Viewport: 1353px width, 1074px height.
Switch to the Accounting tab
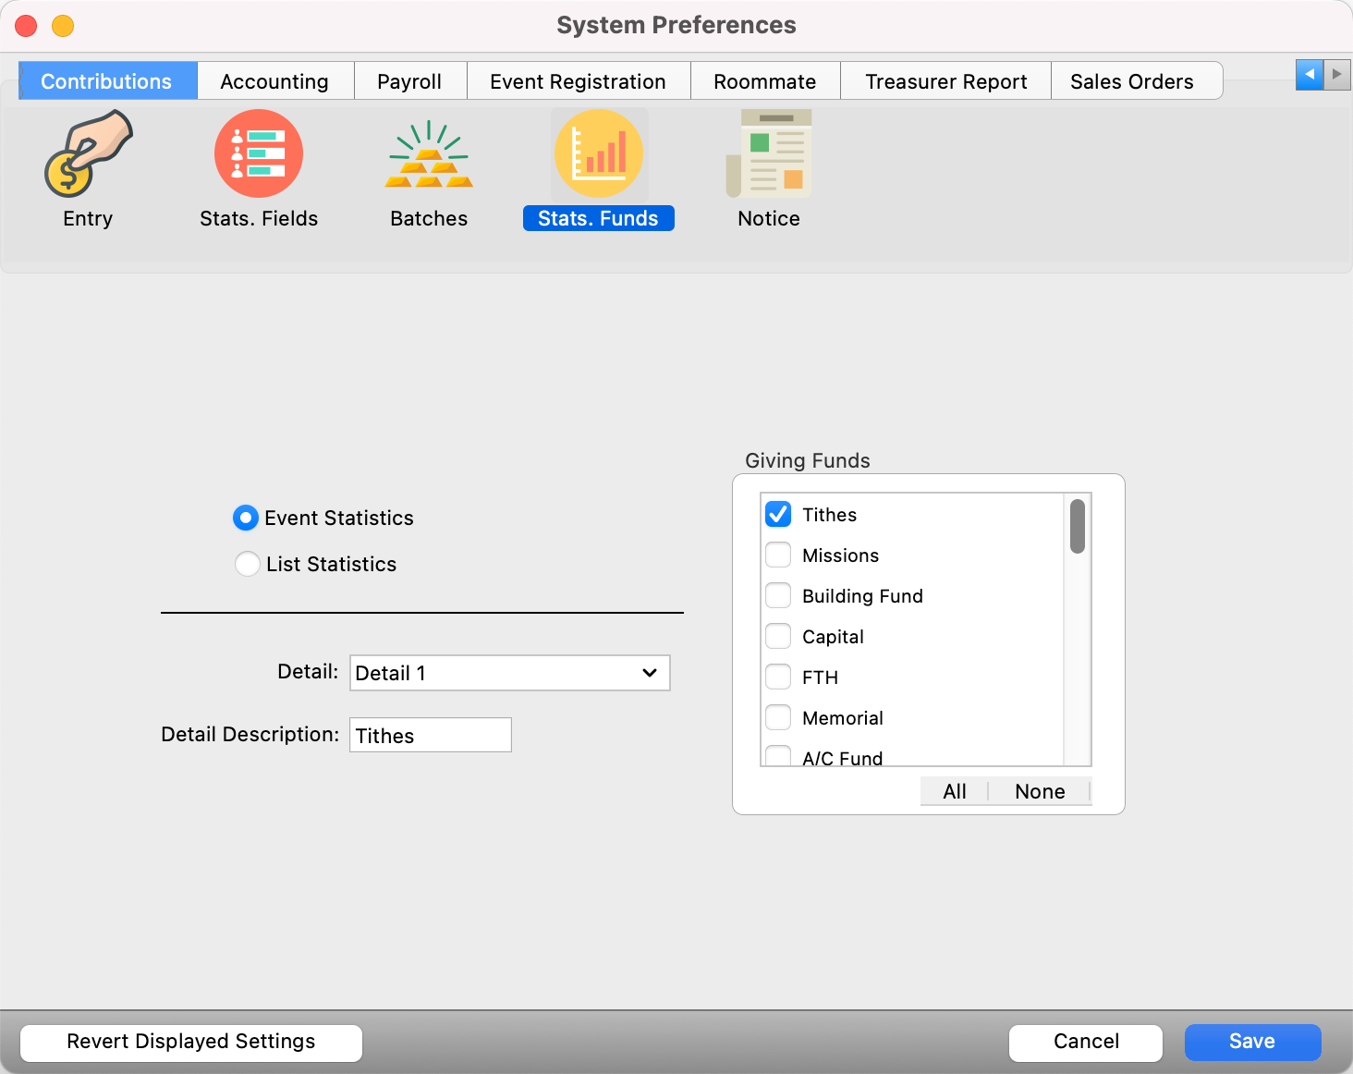(274, 81)
